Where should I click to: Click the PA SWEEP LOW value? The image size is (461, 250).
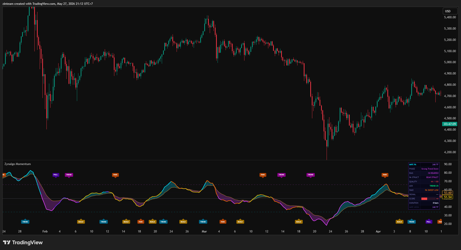(x=432, y=190)
